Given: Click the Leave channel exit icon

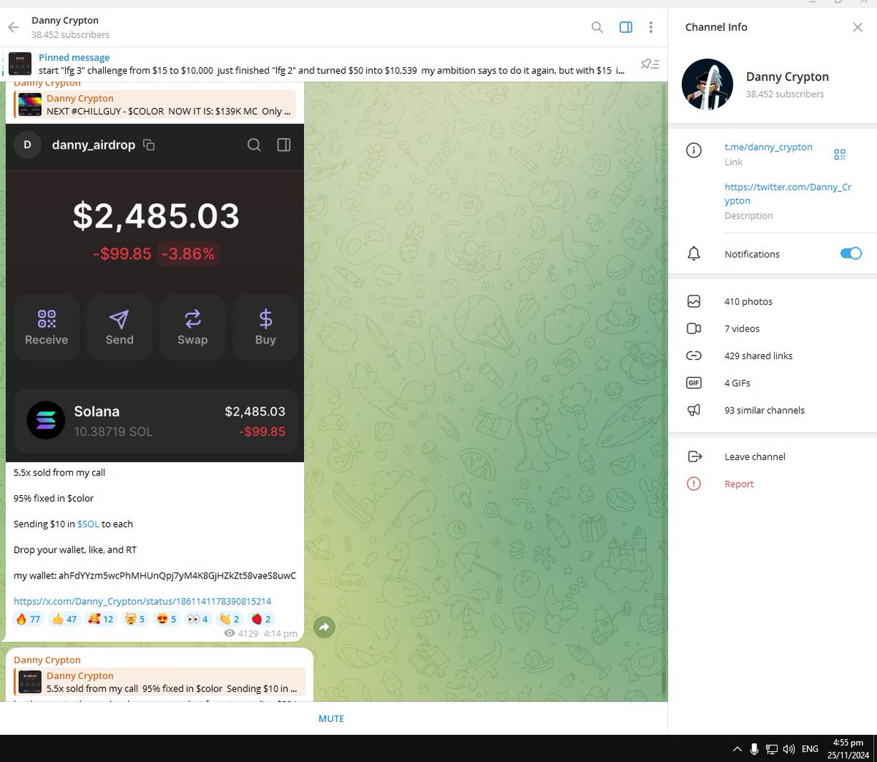Looking at the screenshot, I should click(694, 456).
